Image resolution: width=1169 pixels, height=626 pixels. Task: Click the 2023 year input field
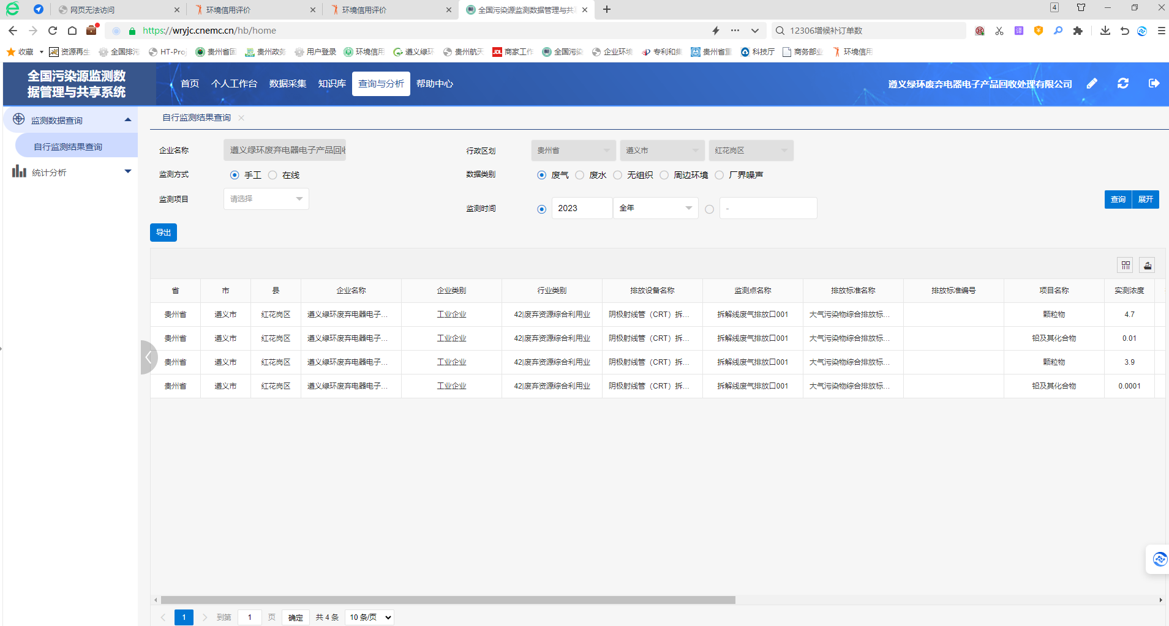pyautogui.click(x=582, y=208)
